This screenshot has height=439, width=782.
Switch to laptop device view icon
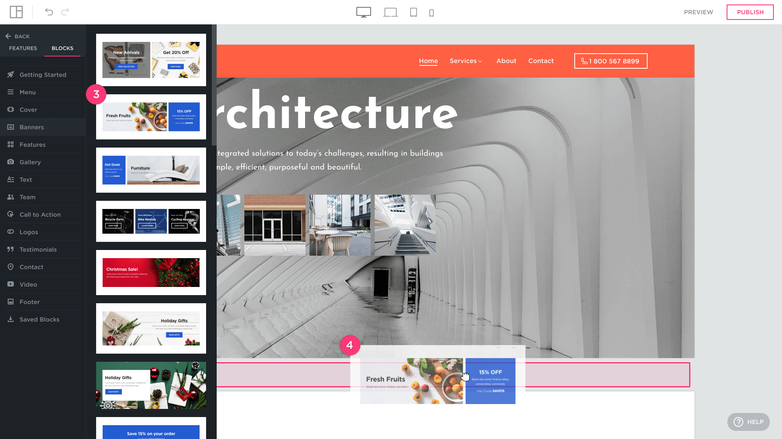tap(390, 12)
